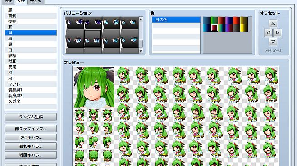
Task: Open the 倒れキャラ... export dialog
Action: pos(31,146)
